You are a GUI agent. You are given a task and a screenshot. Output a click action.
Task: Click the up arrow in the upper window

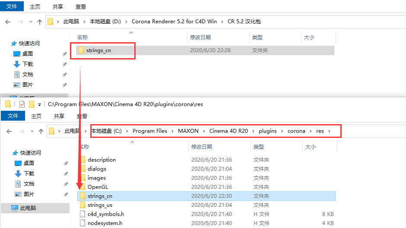click(x=40, y=22)
